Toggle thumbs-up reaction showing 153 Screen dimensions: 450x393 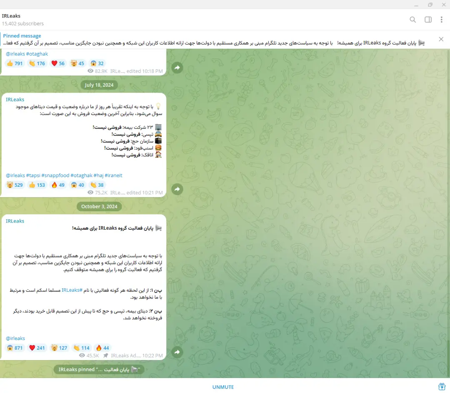tap(37, 185)
